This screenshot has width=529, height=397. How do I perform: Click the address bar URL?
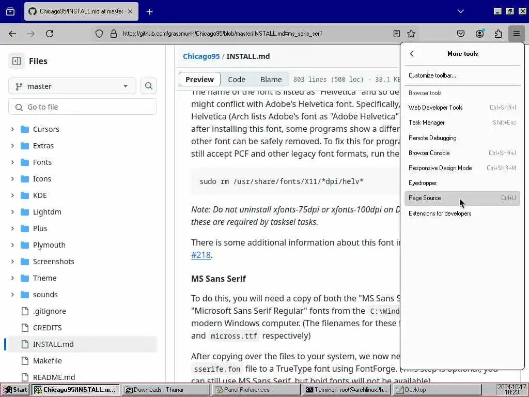[x=222, y=34]
